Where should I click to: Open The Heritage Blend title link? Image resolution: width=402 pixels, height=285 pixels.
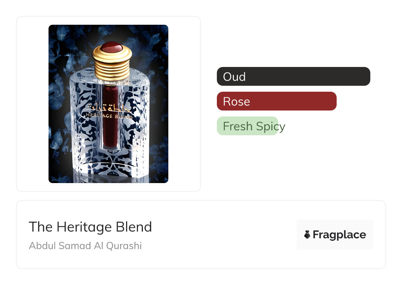(x=90, y=227)
